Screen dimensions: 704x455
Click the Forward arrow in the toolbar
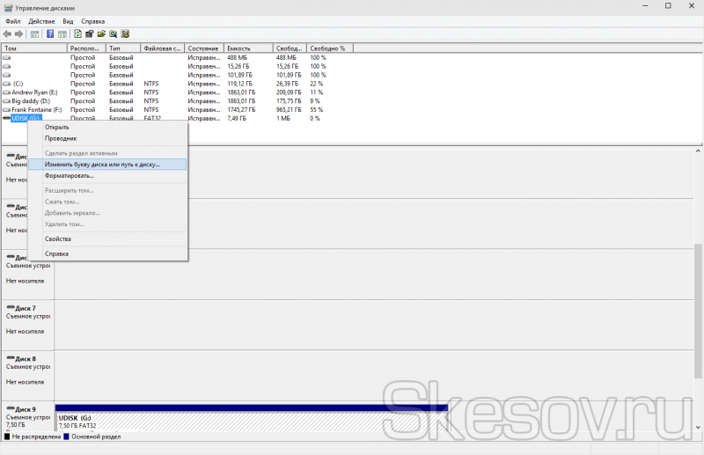click(x=18, y=34)
